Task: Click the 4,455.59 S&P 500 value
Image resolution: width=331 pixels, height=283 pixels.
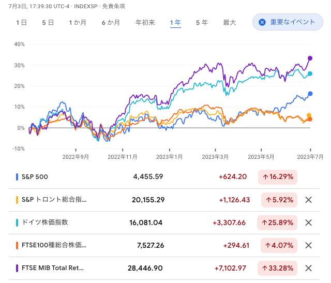Action: (x=148, y=177)
